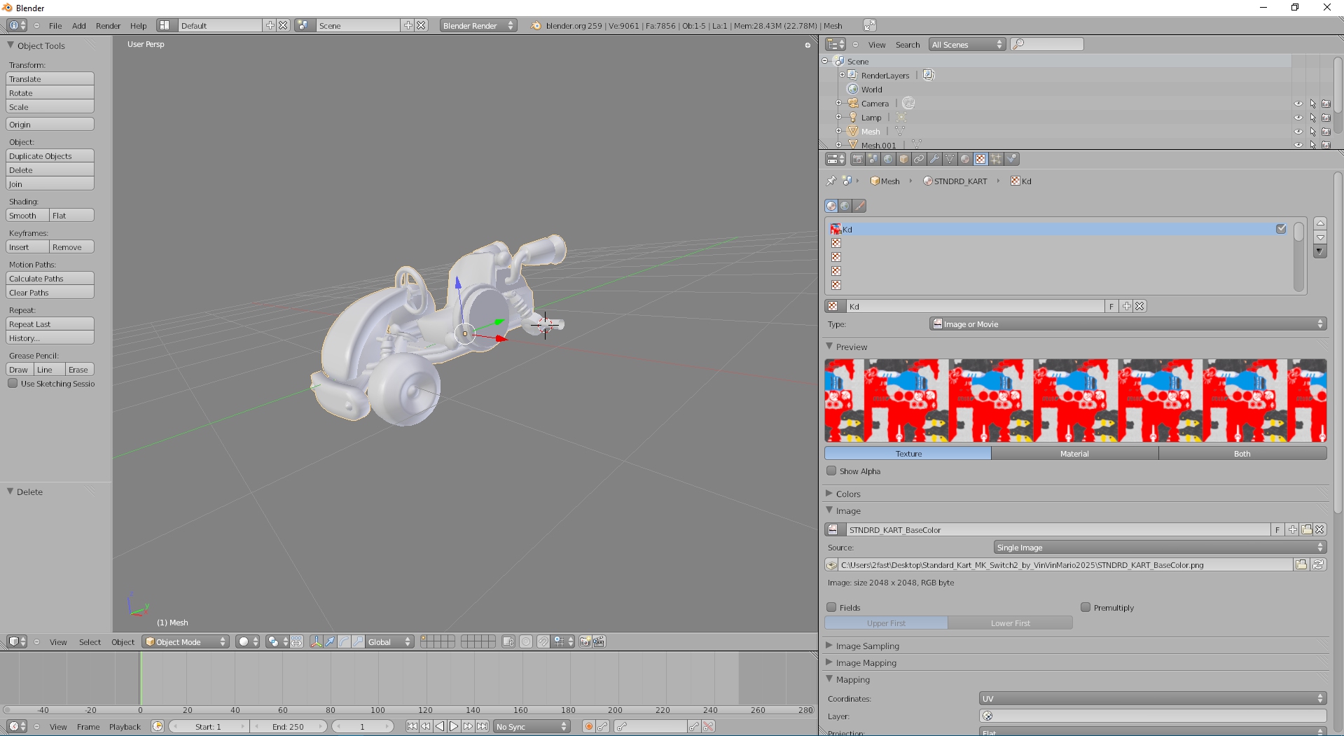Toggle visibility eye for Camera
Image resolution: width=1344 pixels, height=736 pixels.
[1298, 104]
